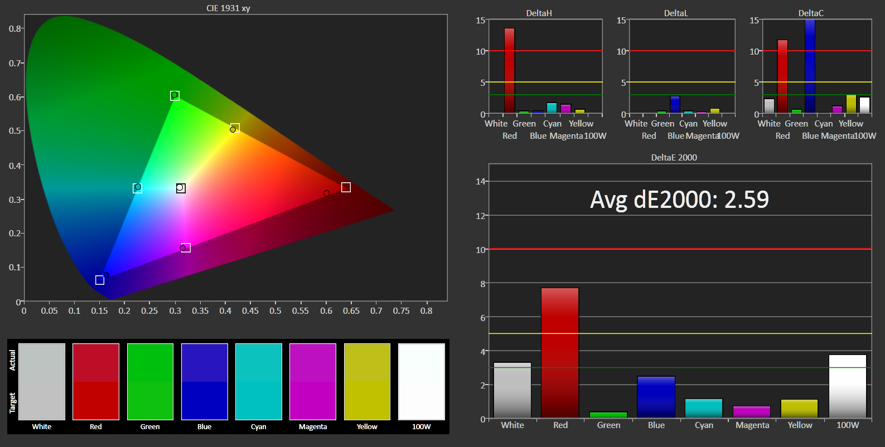Click the DeltaL chart title
Screen dimensions: 885x447
[676, 13]
